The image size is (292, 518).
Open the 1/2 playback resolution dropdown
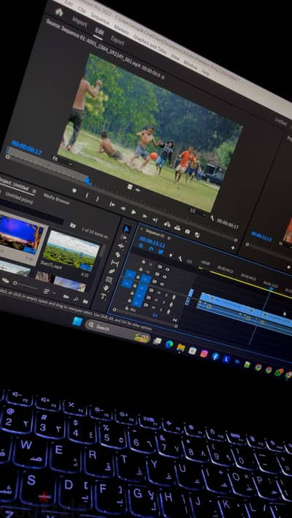click(x=198, y=212)
